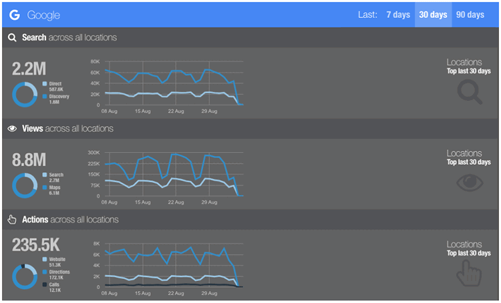
Task: Click the magnifier icon beside Search heading
Action: pos(12,37)
